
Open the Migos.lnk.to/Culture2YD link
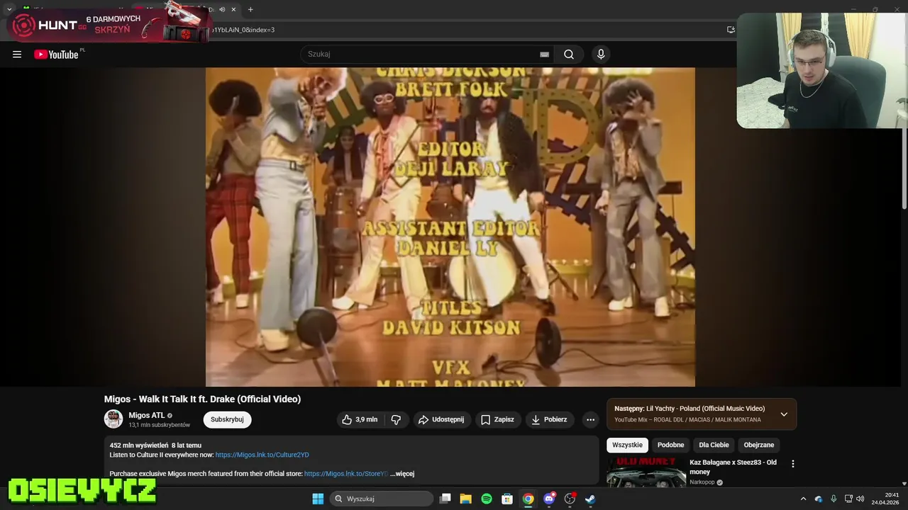tap(262, 455)
